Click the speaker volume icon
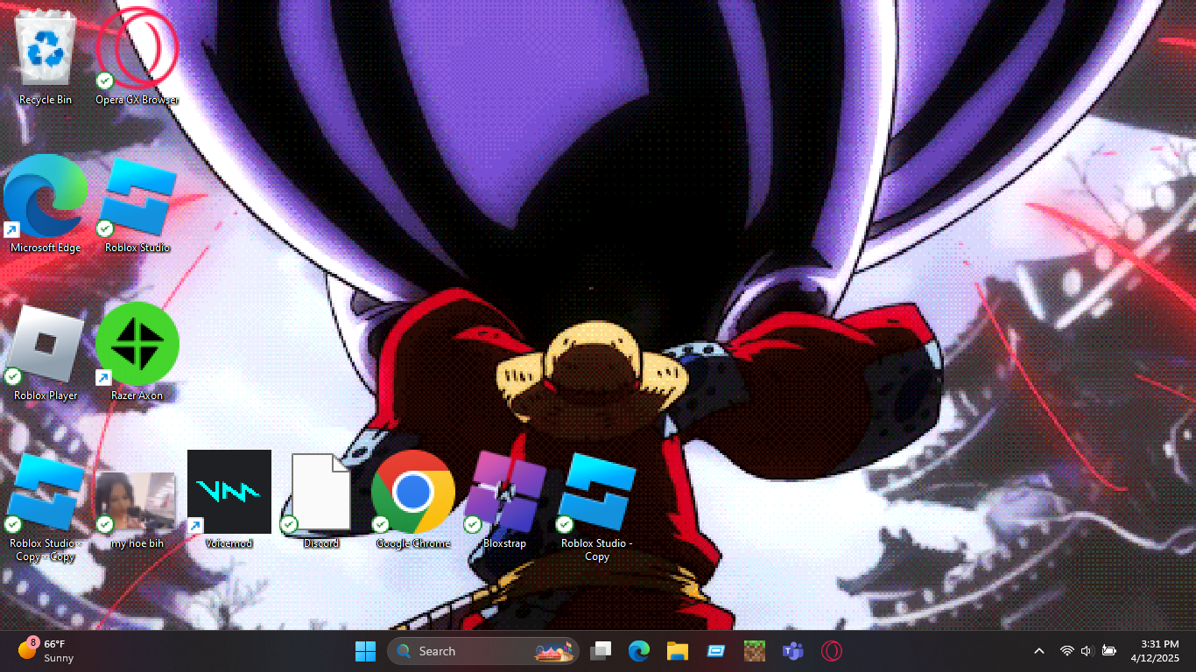 click(1087, 651)
